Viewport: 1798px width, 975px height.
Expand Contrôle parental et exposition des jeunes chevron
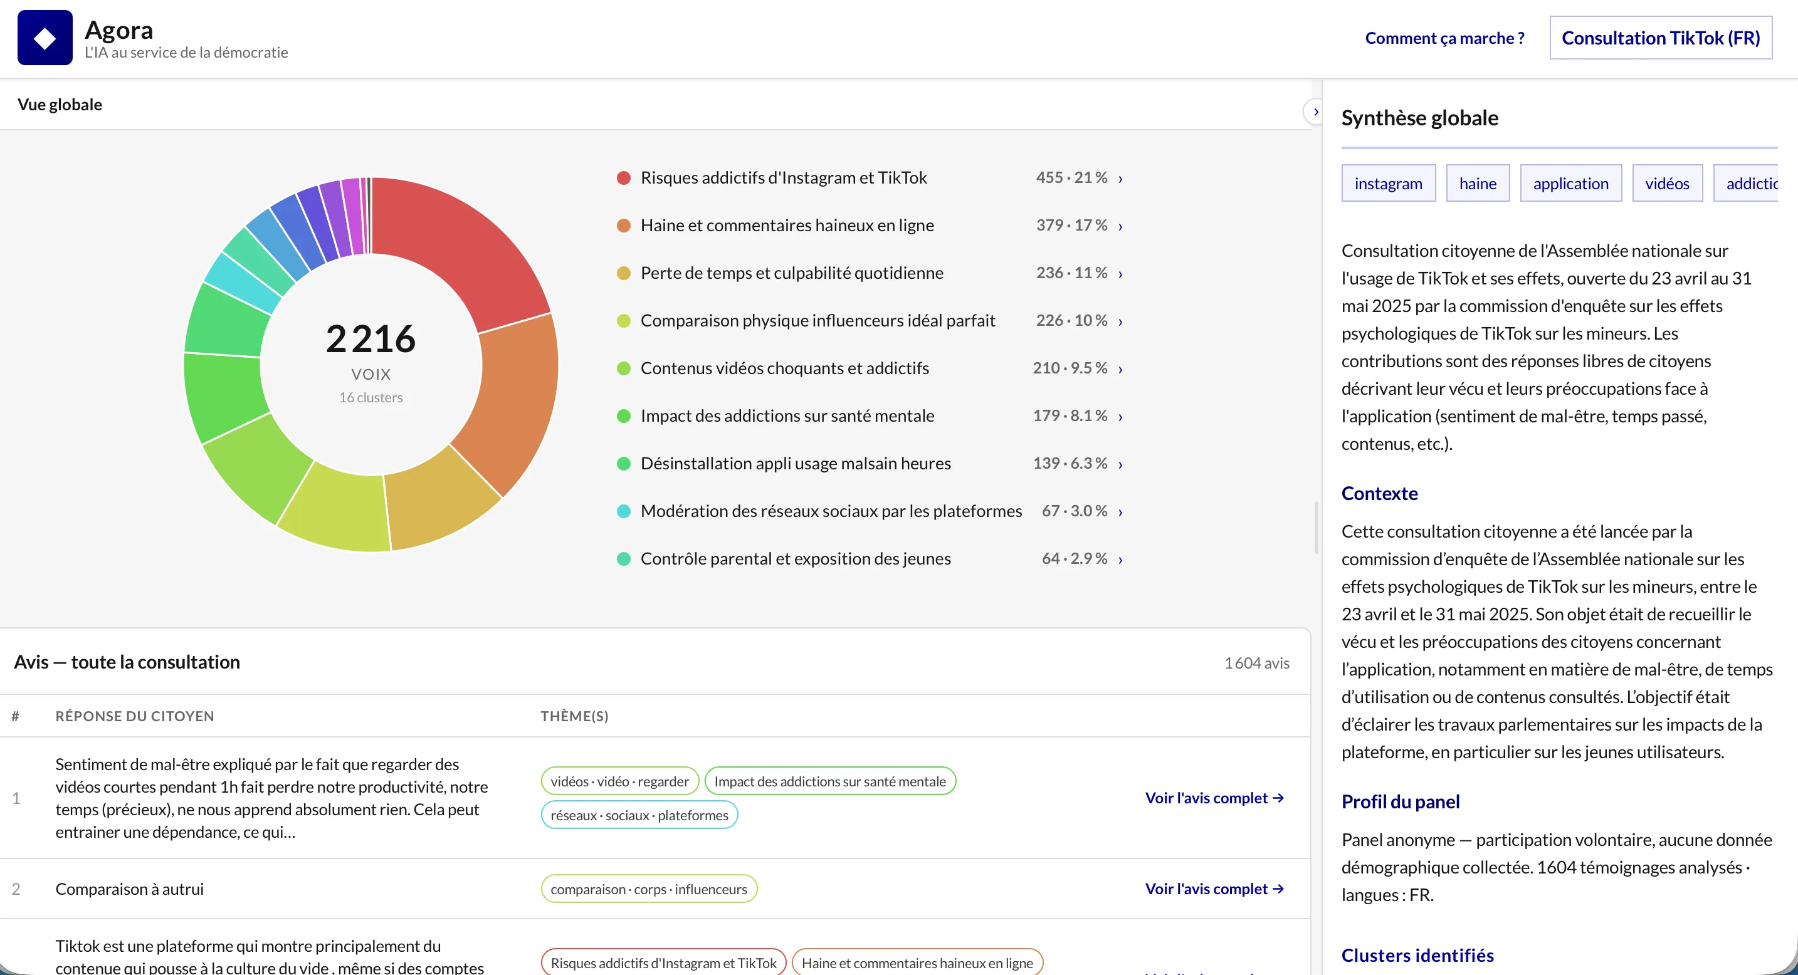(1120, 560)
